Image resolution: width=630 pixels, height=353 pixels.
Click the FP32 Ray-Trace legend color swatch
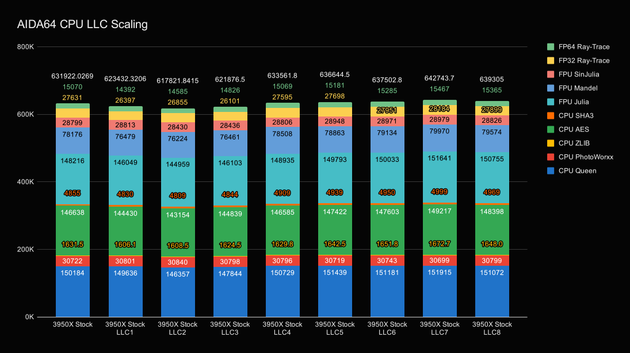coord(551,60)
